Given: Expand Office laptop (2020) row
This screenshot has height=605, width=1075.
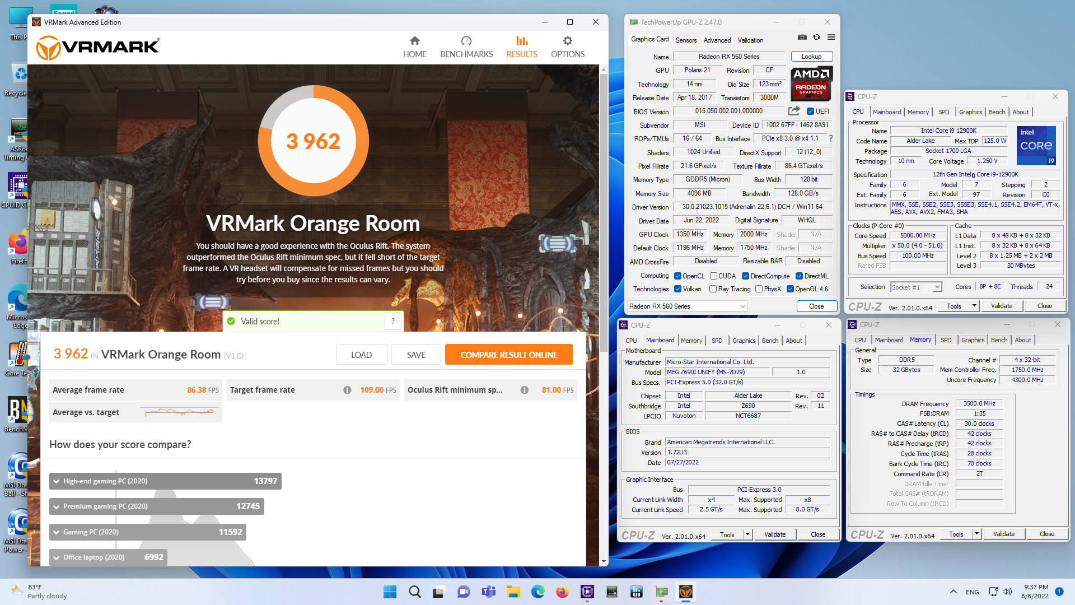Looking at the screenshot, I should click(x=108, y=557).
